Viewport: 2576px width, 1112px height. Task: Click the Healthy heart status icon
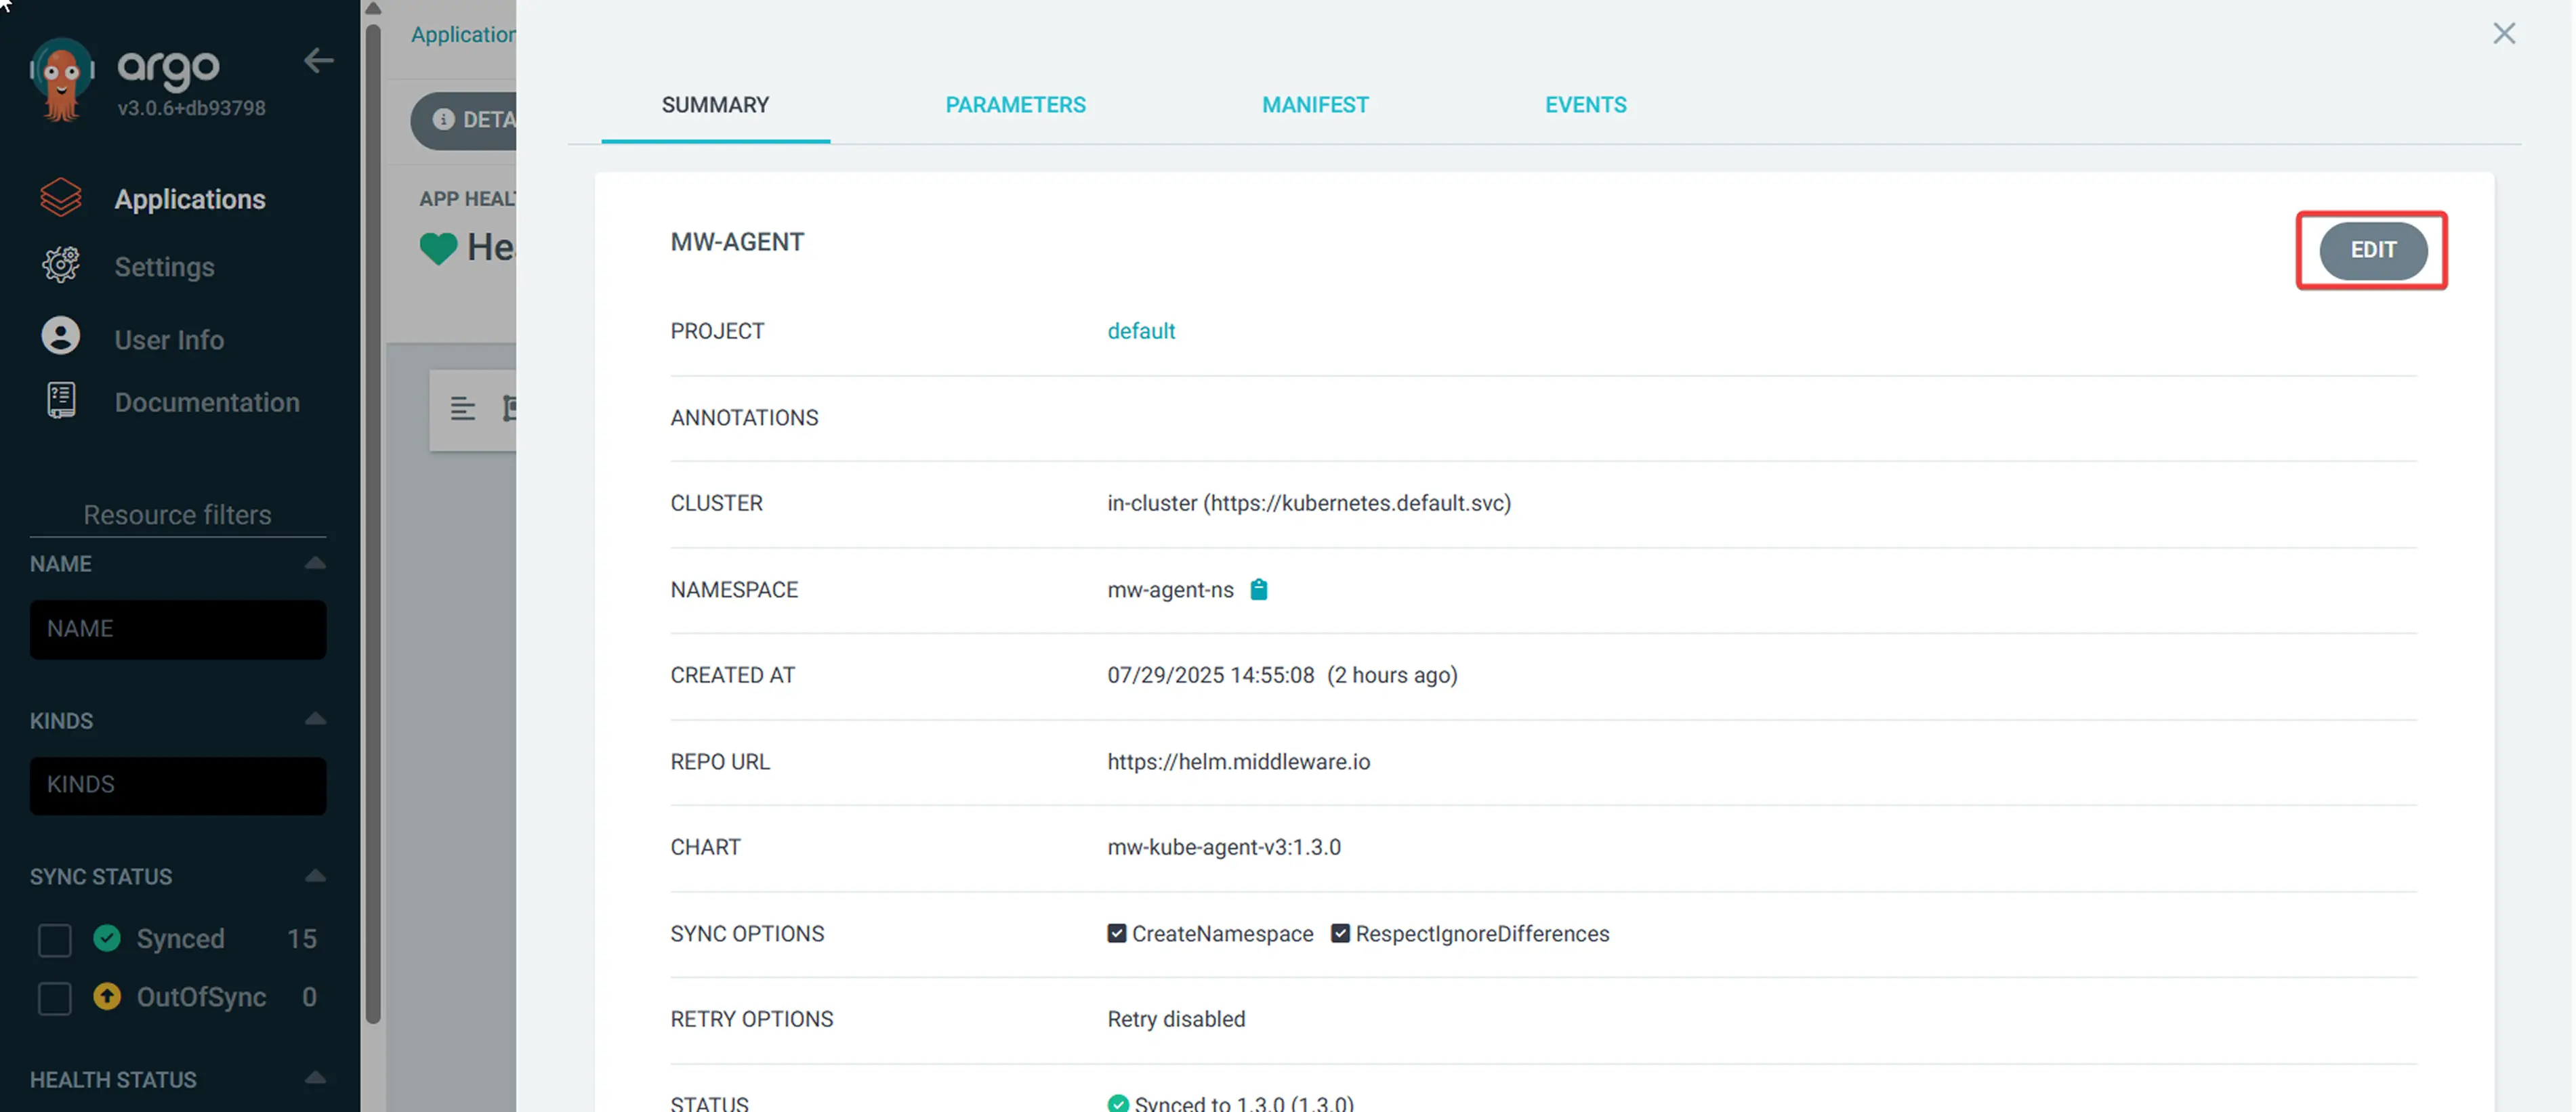pyautogui.click(x=438, y=247)
